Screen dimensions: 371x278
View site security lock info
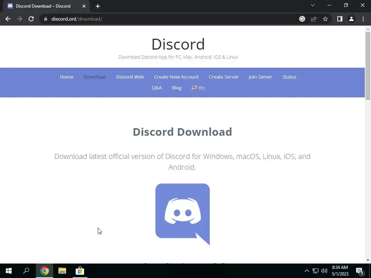46,19
